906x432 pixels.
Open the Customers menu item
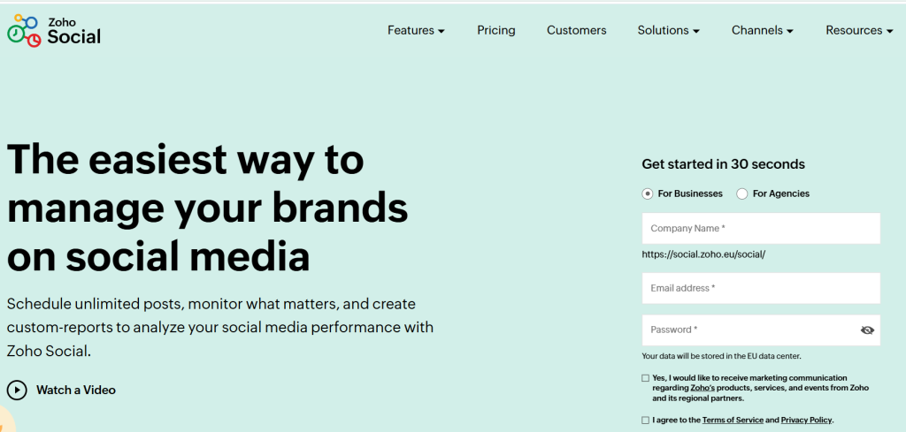pyautogui.click(x=577, y=30)
